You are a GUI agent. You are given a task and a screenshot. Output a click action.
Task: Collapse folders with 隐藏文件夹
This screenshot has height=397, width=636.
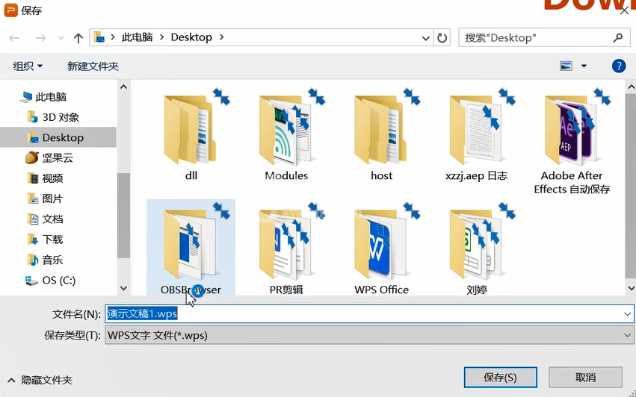point(40,380)
